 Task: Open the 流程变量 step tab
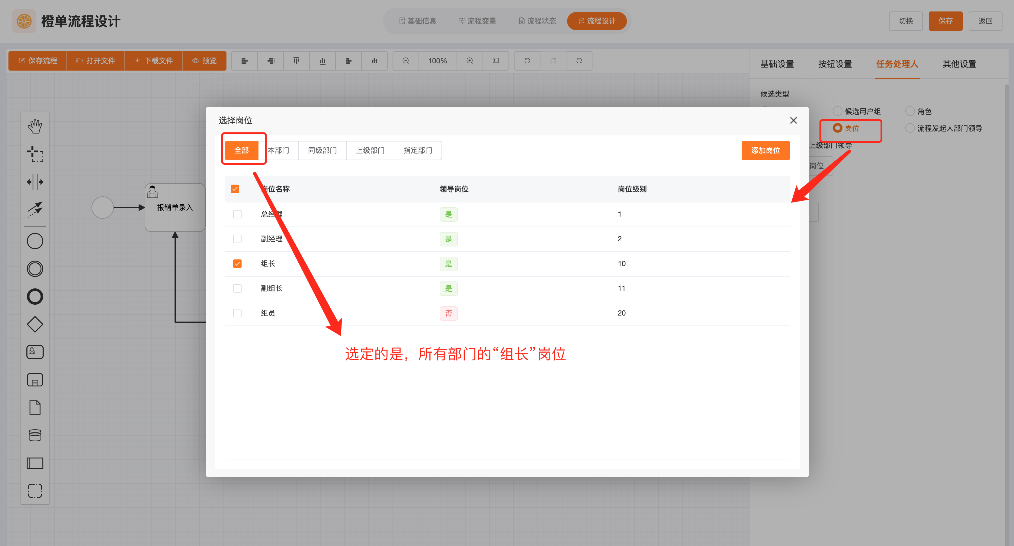pyautogui.click(x=477, y=21)
